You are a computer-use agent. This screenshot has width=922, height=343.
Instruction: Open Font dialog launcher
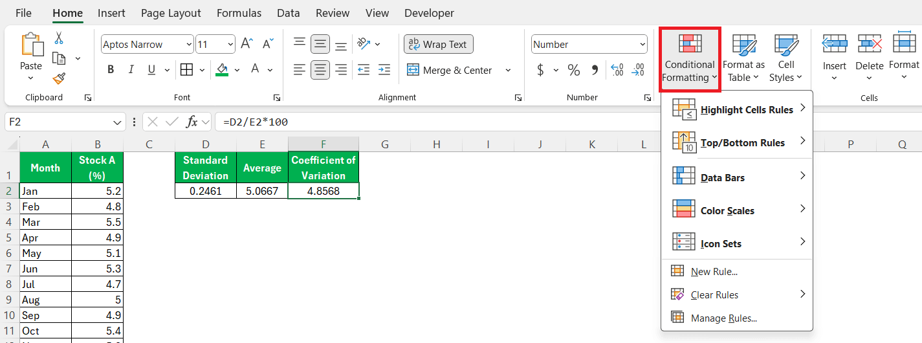point(277,98)
